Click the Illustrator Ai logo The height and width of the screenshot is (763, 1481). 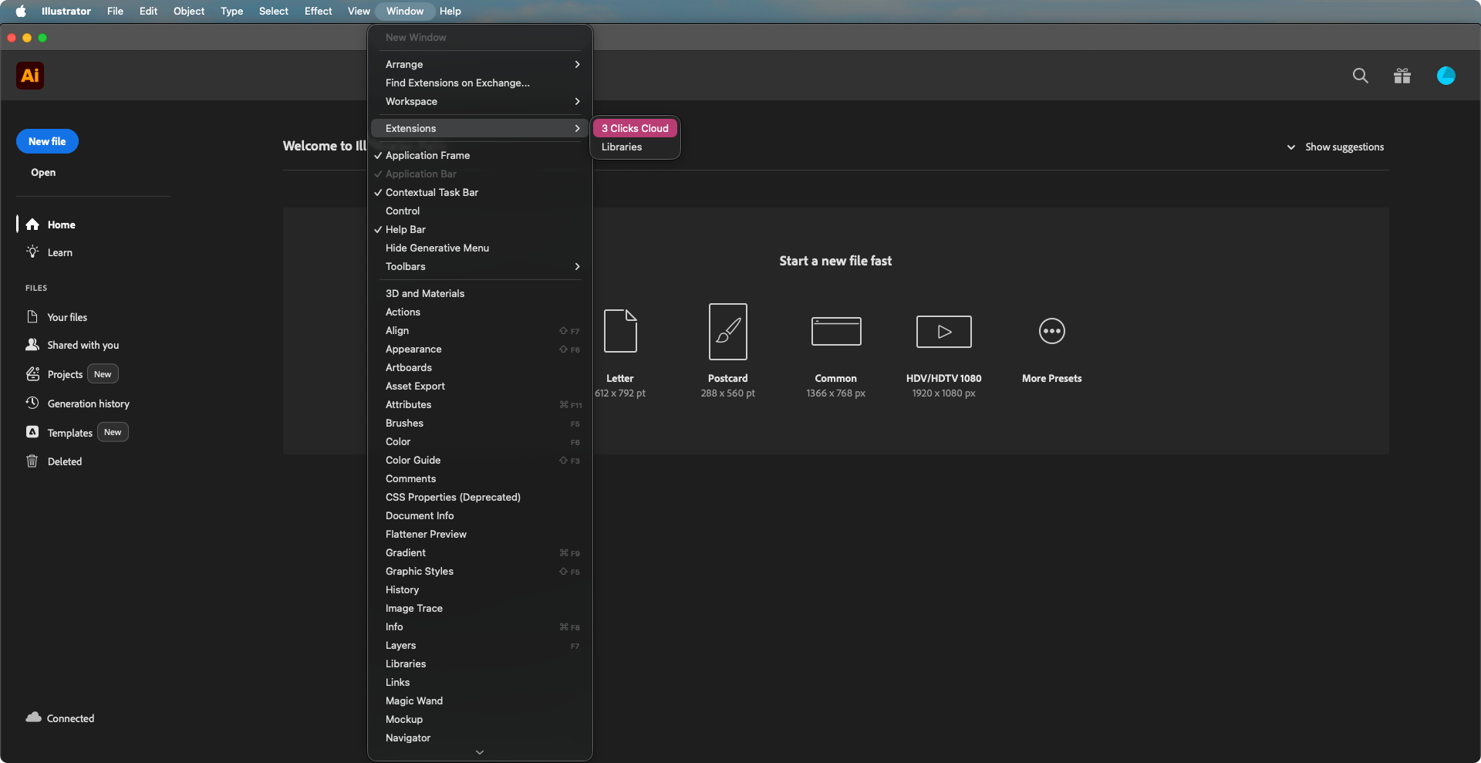[x=30, y=76]
